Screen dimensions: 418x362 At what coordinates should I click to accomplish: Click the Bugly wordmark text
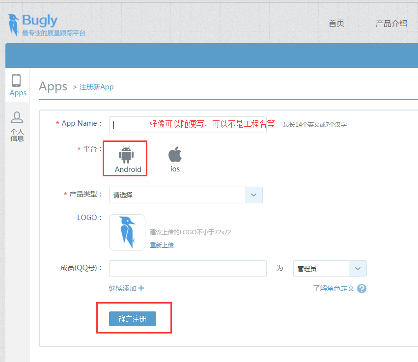(x=40, y=21)
